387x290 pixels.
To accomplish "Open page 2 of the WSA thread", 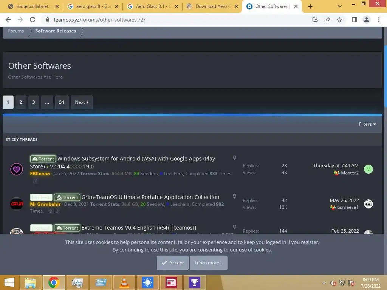I will click(x=36, y=180).
